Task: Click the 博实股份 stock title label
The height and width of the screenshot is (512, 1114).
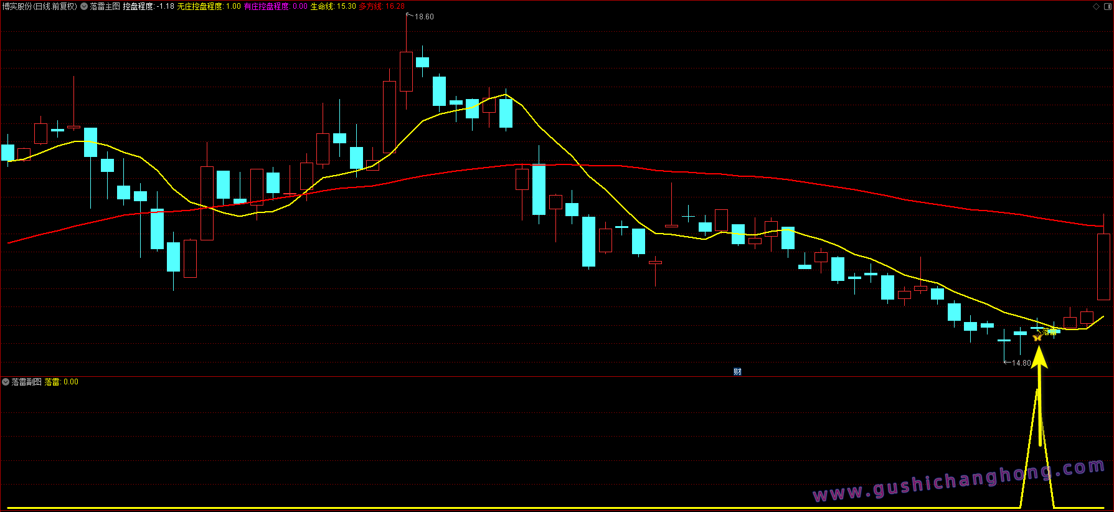Action: [x=39, y=6]
